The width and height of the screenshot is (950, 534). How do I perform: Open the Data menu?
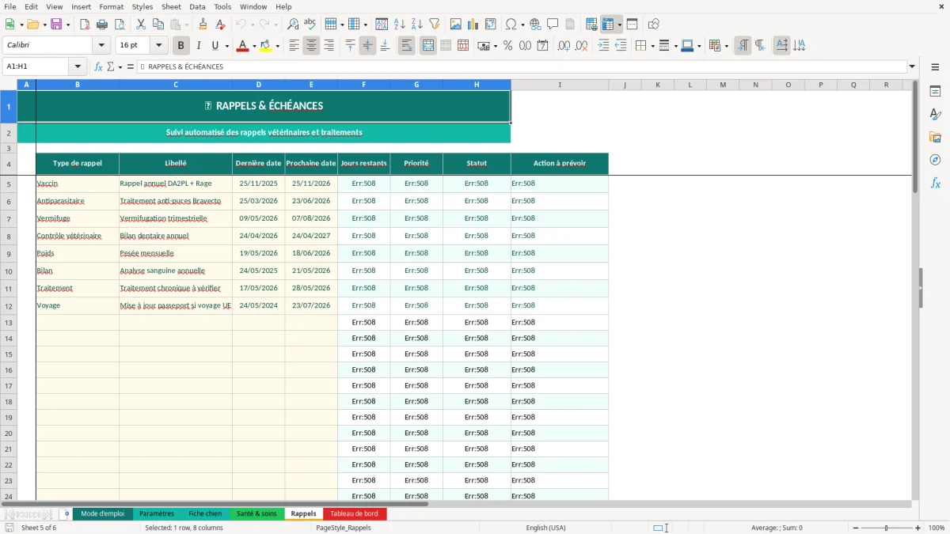click(197, 6)
